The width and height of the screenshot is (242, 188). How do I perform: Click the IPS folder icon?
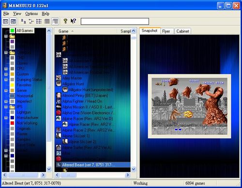pyautogui.click(x=12, y=107)
